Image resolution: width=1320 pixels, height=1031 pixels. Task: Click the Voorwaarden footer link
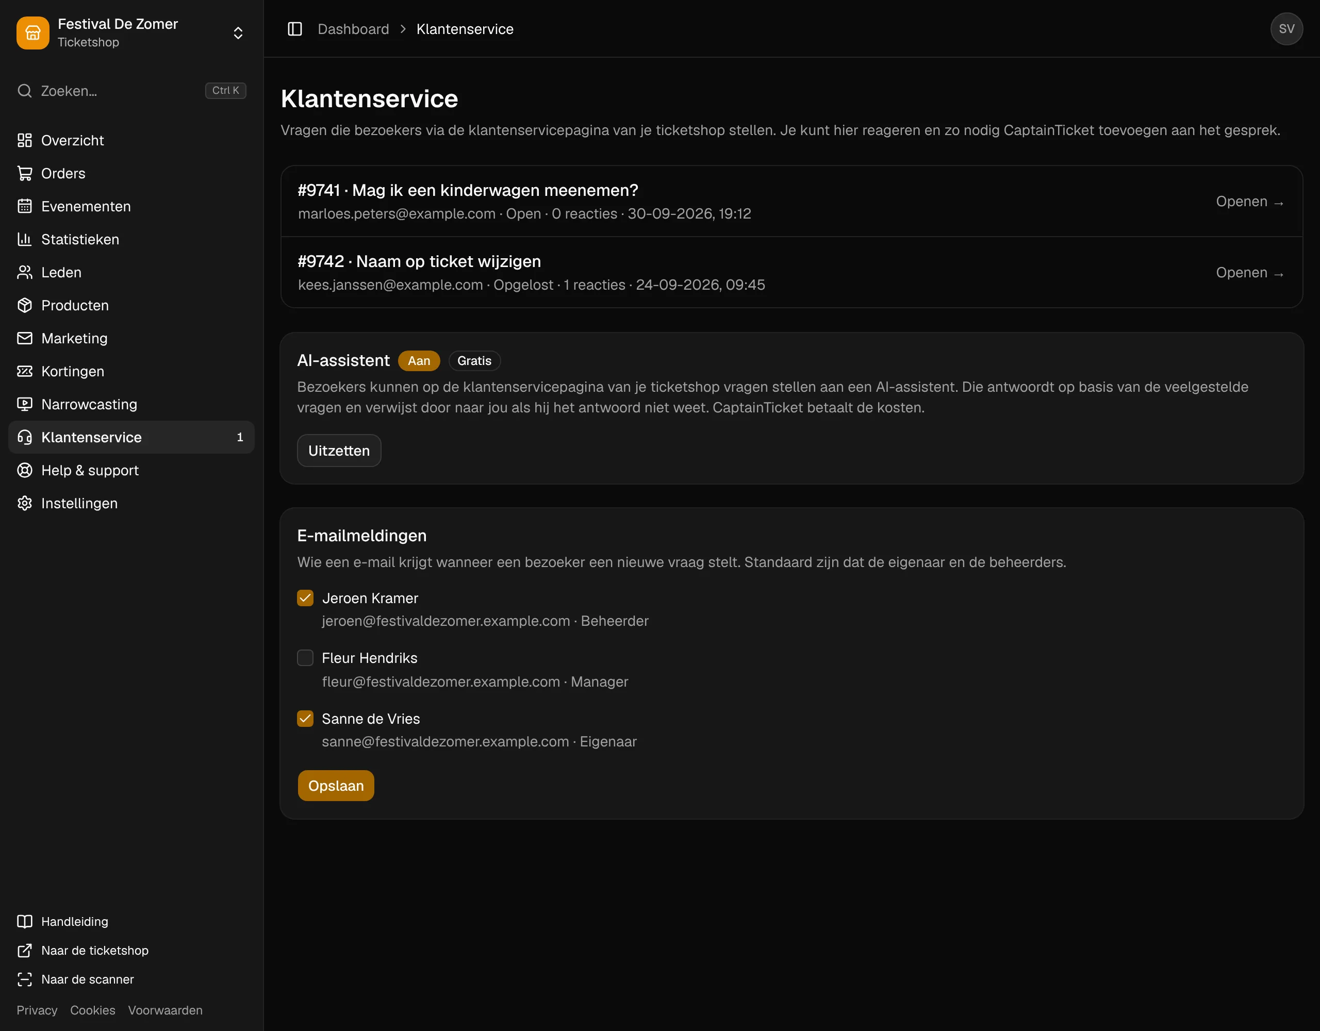165,1010
